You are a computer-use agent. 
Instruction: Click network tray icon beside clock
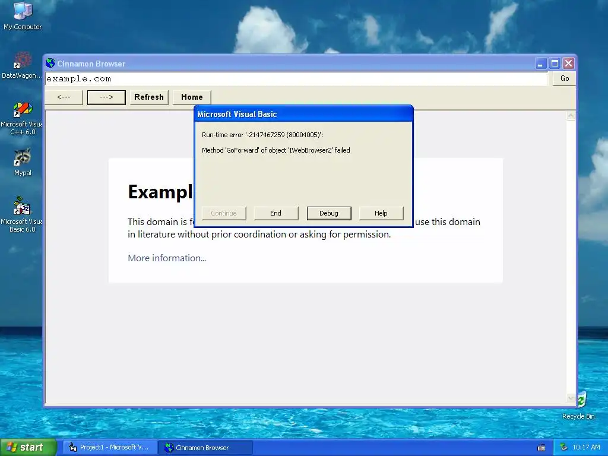(563, 447)
